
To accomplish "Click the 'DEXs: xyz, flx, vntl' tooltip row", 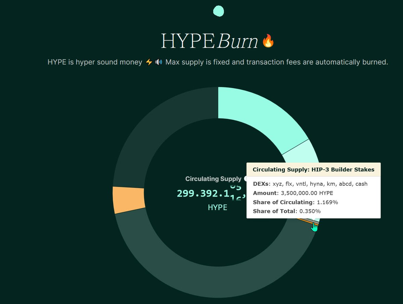I will pyautogui.click(x=310, y=184).
